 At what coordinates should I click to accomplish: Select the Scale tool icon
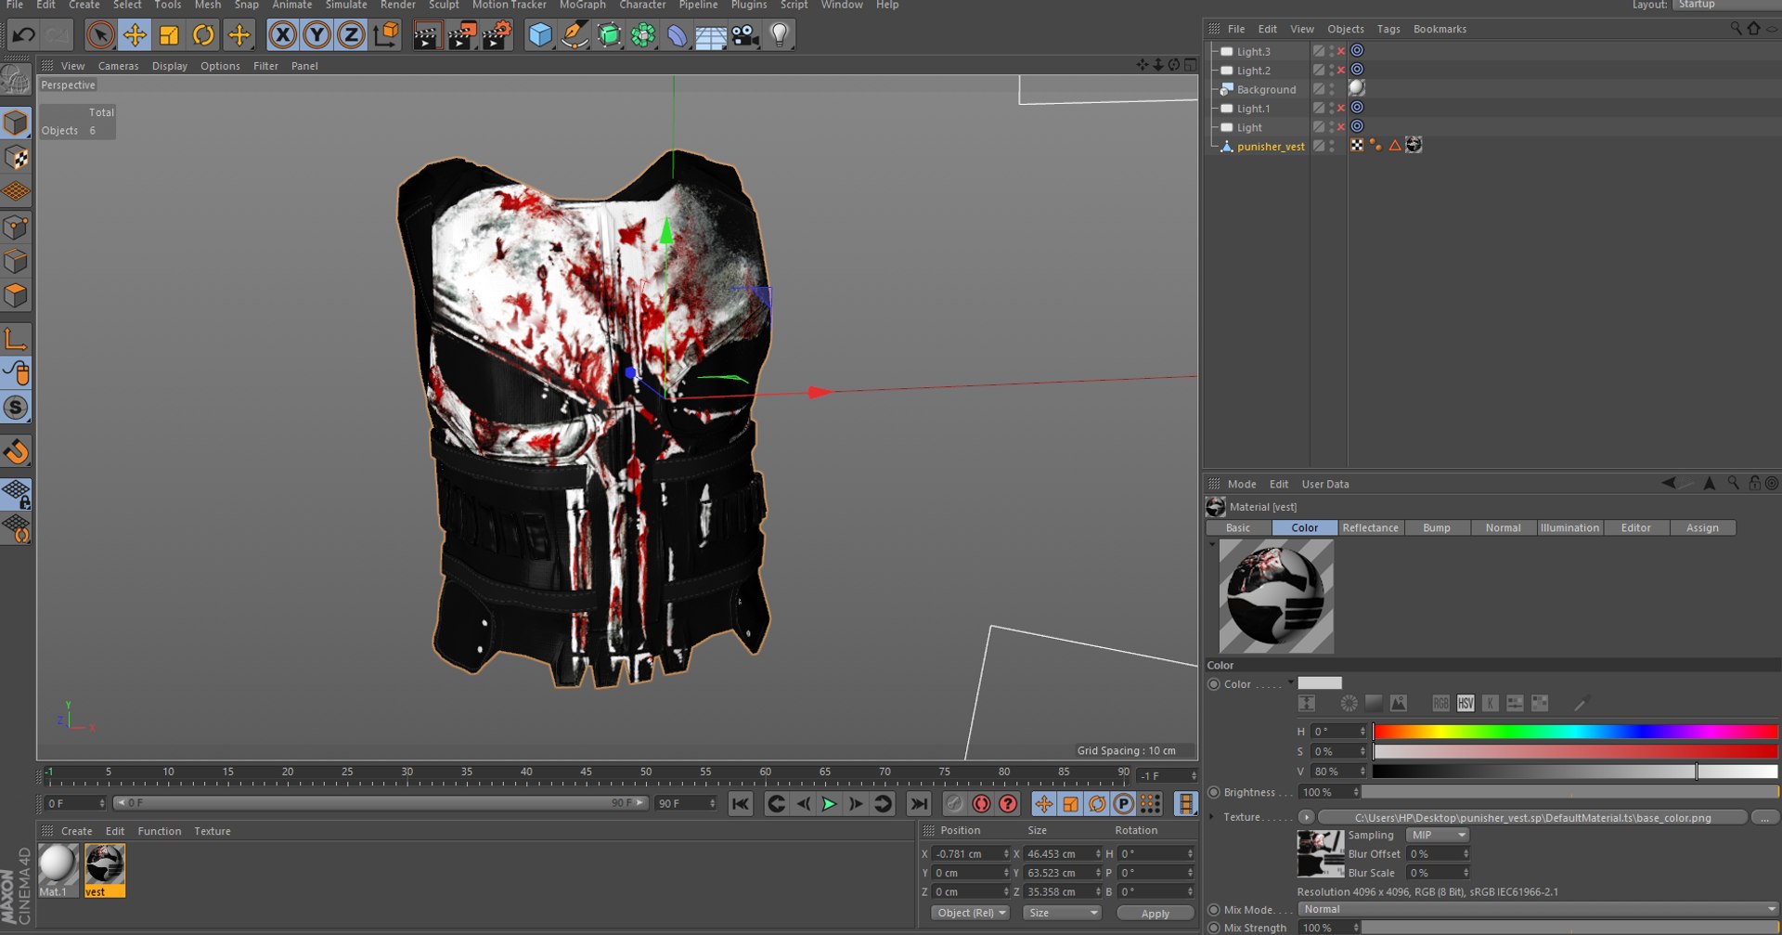169,35
